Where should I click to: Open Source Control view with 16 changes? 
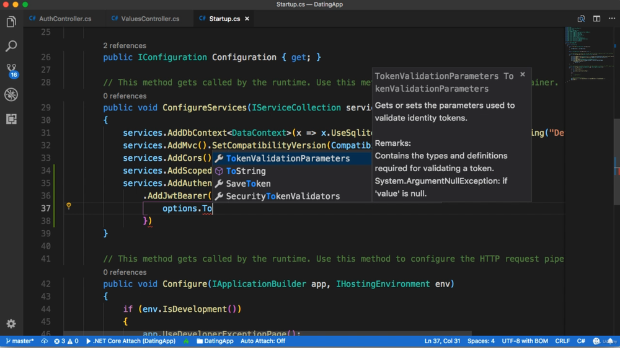[x=11, y=70]
